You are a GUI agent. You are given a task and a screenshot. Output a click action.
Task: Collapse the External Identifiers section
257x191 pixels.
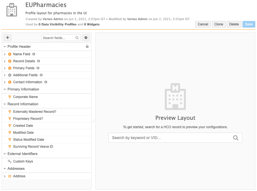click(x=5, y=154)
